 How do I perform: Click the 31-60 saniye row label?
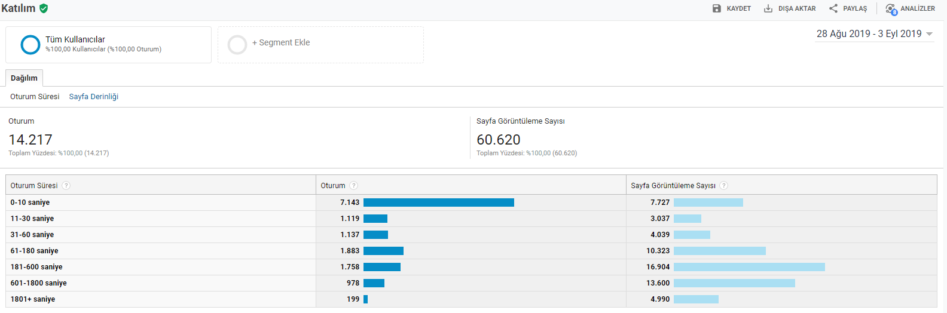(32, 235)
